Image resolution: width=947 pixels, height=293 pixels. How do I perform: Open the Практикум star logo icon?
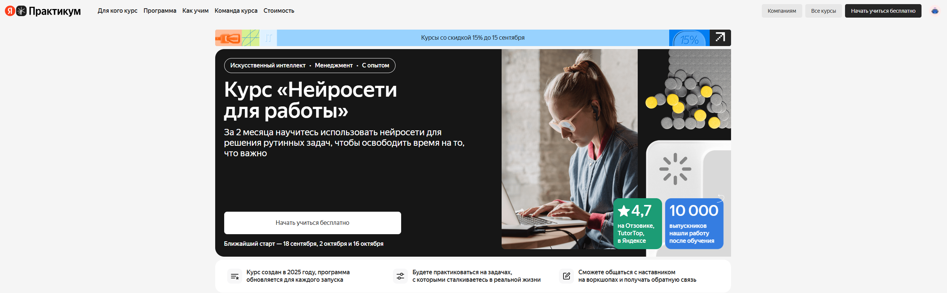click(21, 11)
